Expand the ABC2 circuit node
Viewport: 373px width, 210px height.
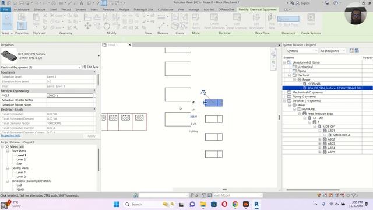click(320, 139)
